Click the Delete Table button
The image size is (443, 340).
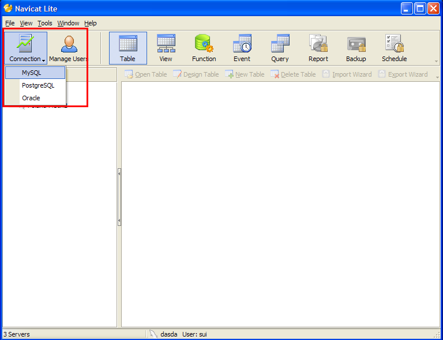(293, 74)
